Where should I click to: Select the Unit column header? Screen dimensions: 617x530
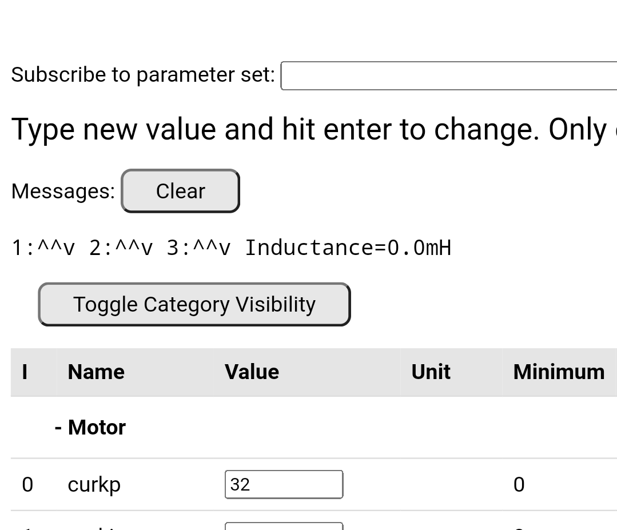point(431,372)
